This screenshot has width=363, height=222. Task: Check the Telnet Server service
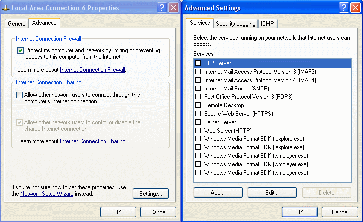tap(198, 122)
